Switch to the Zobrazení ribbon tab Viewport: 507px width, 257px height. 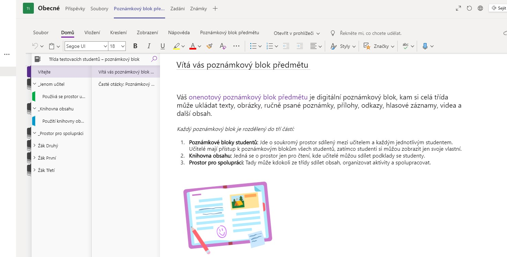click(x=147, y=33)
